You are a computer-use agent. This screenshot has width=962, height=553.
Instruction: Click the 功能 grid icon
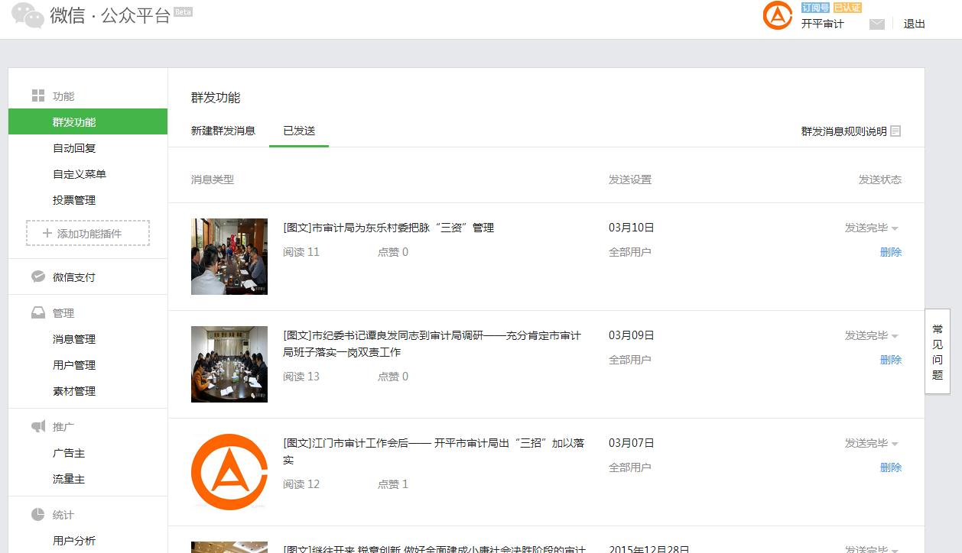pyautogui.click(x=38, y=96)
